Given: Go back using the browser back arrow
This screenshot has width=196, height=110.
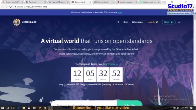Looking at the screenshot, I should pos(3,7).
